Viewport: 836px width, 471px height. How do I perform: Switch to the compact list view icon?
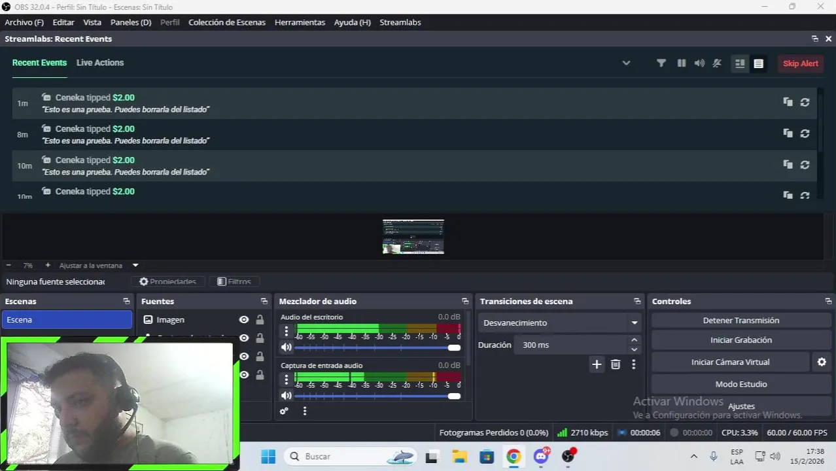pos(758,63)
